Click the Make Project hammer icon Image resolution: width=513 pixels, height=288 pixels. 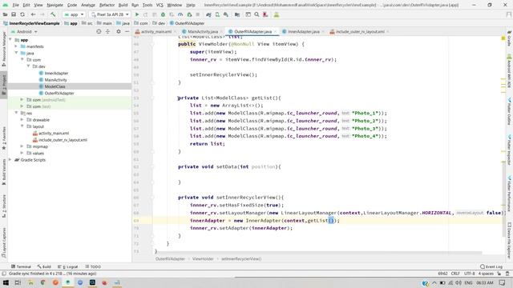[53, 14]
